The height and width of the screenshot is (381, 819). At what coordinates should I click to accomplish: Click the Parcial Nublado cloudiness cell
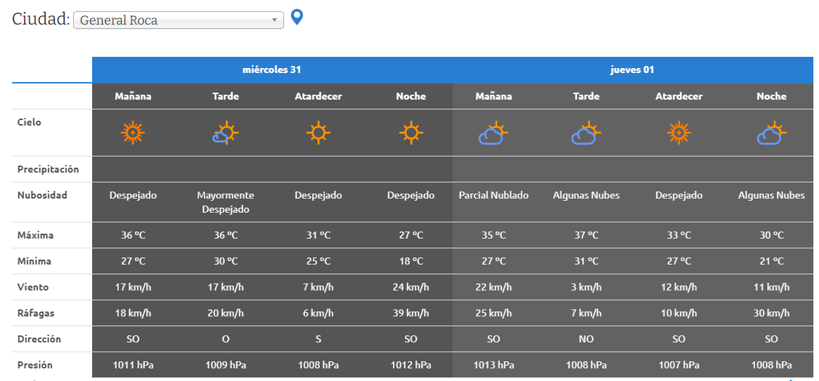pyautogui.click(x=494, y=196)
